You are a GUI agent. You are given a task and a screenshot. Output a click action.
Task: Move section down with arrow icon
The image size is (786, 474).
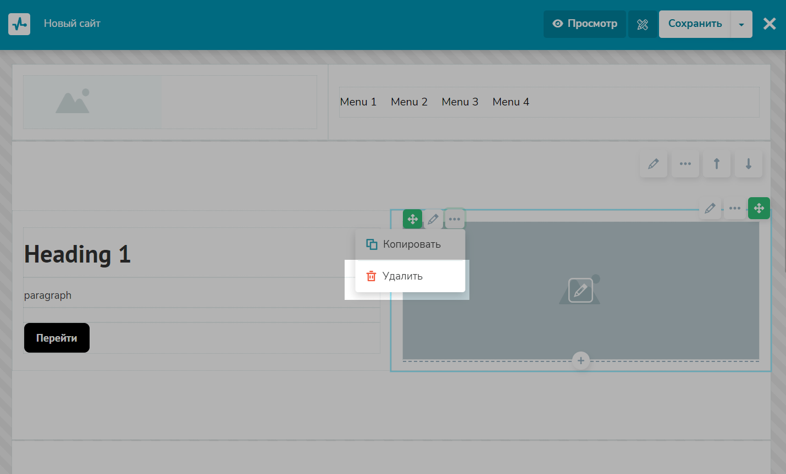pos(748,164)
